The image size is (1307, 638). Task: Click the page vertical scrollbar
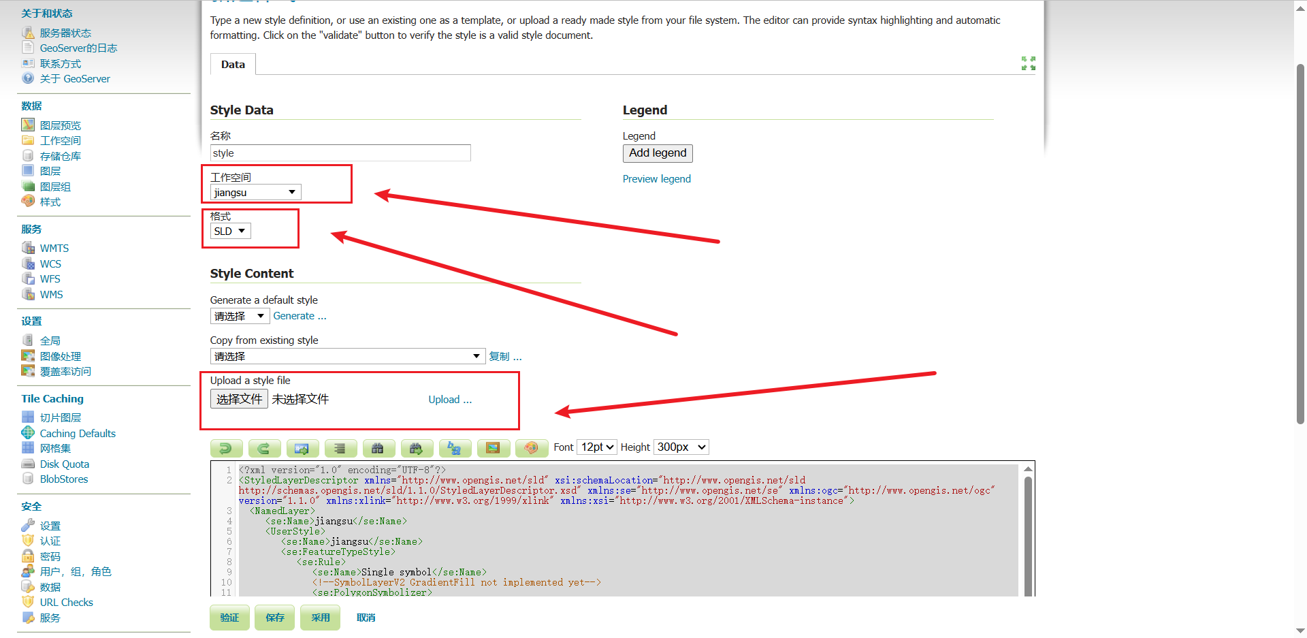(1300, 245)
